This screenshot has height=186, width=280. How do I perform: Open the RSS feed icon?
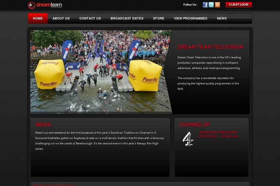(x=217, y=5)
